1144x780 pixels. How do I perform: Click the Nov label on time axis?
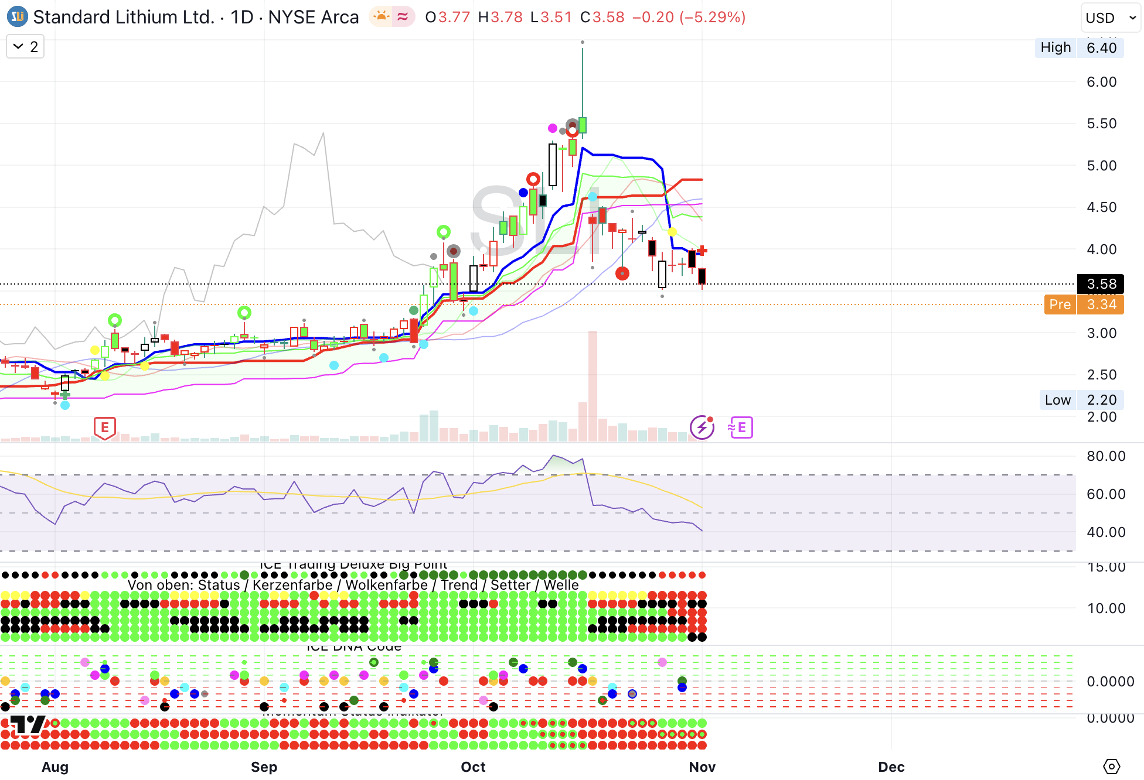702,767
